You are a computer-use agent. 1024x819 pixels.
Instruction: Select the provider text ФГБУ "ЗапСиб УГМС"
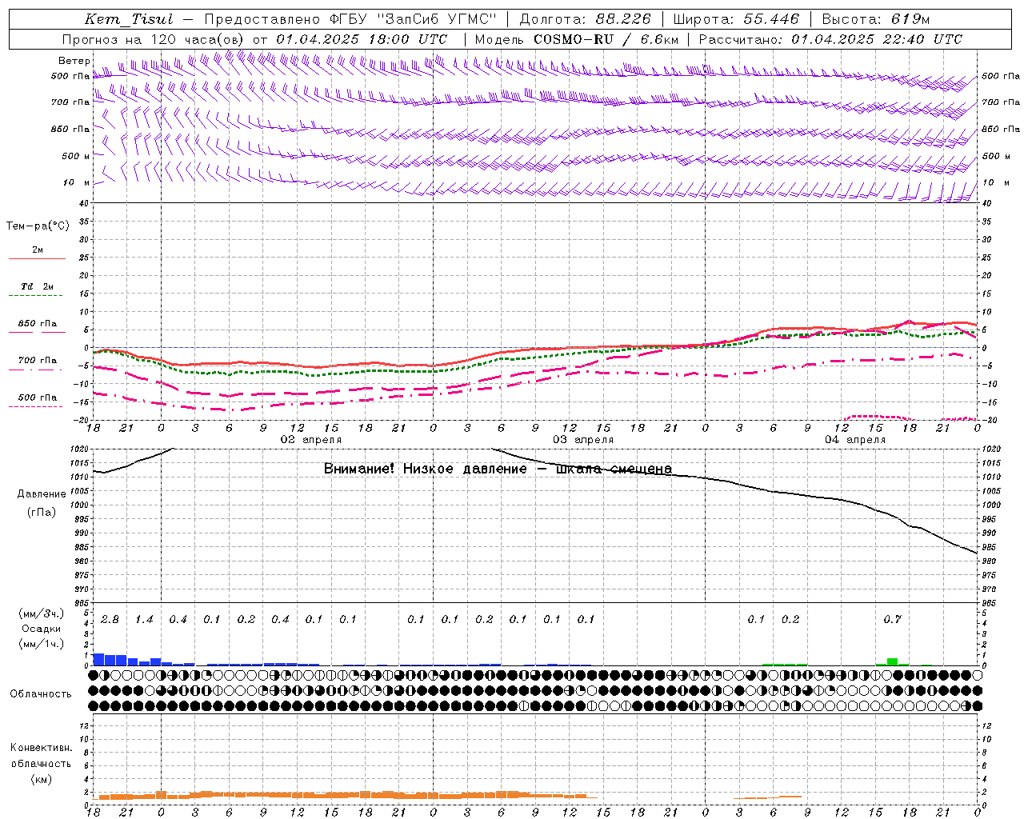(412, 19)
